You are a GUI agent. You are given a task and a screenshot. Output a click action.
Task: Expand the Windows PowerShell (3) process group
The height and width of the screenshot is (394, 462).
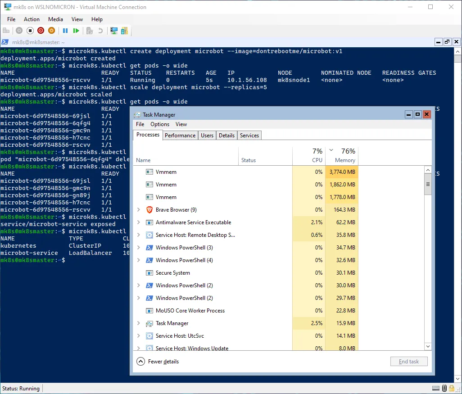139,248
